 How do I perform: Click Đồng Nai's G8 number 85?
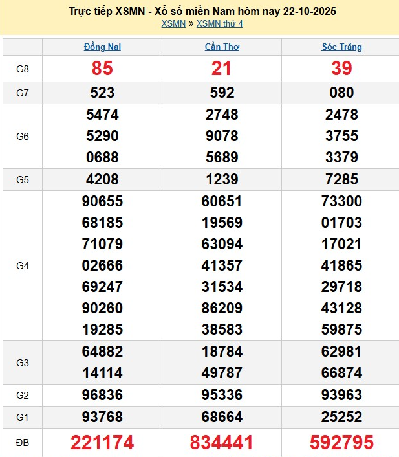click(102, 69)
